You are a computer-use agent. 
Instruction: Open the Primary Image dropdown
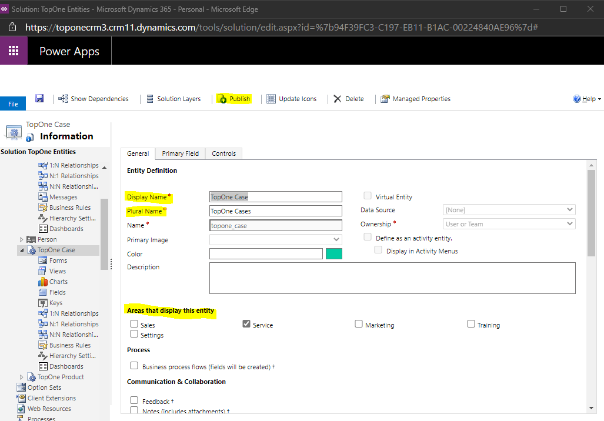point(275,239)
